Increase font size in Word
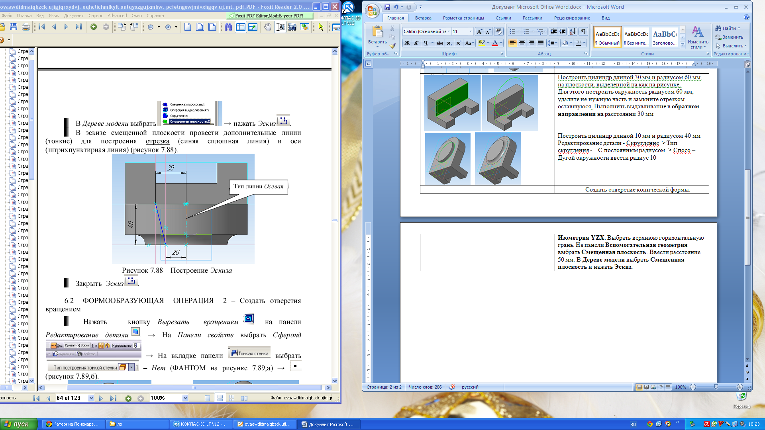765x430 pixels. click(479, 31)
